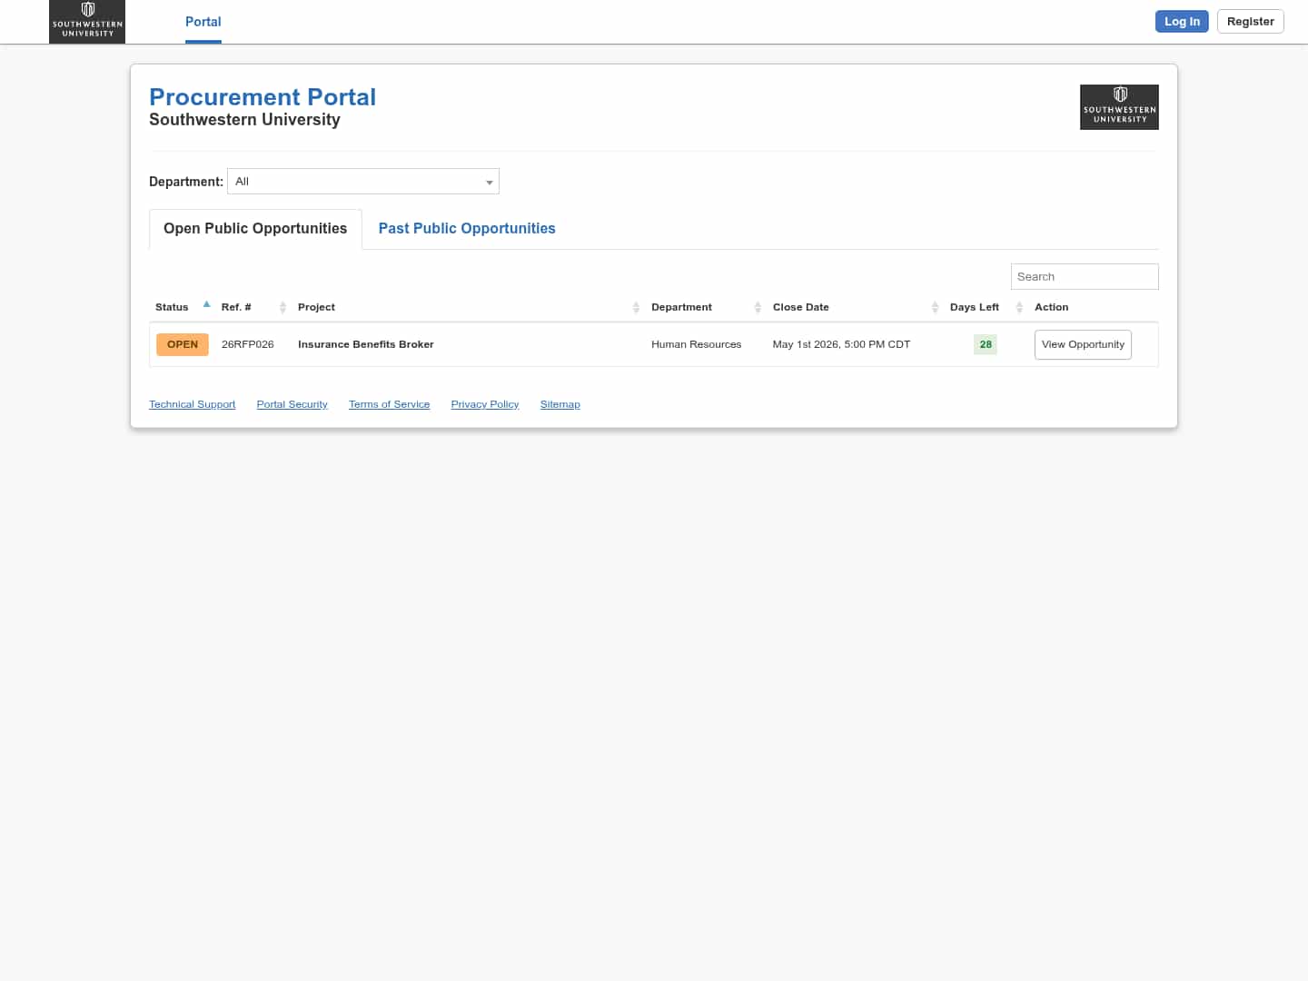Open the Terms of Service link
Screen dimensions: 1308x981
click(389, 404)
